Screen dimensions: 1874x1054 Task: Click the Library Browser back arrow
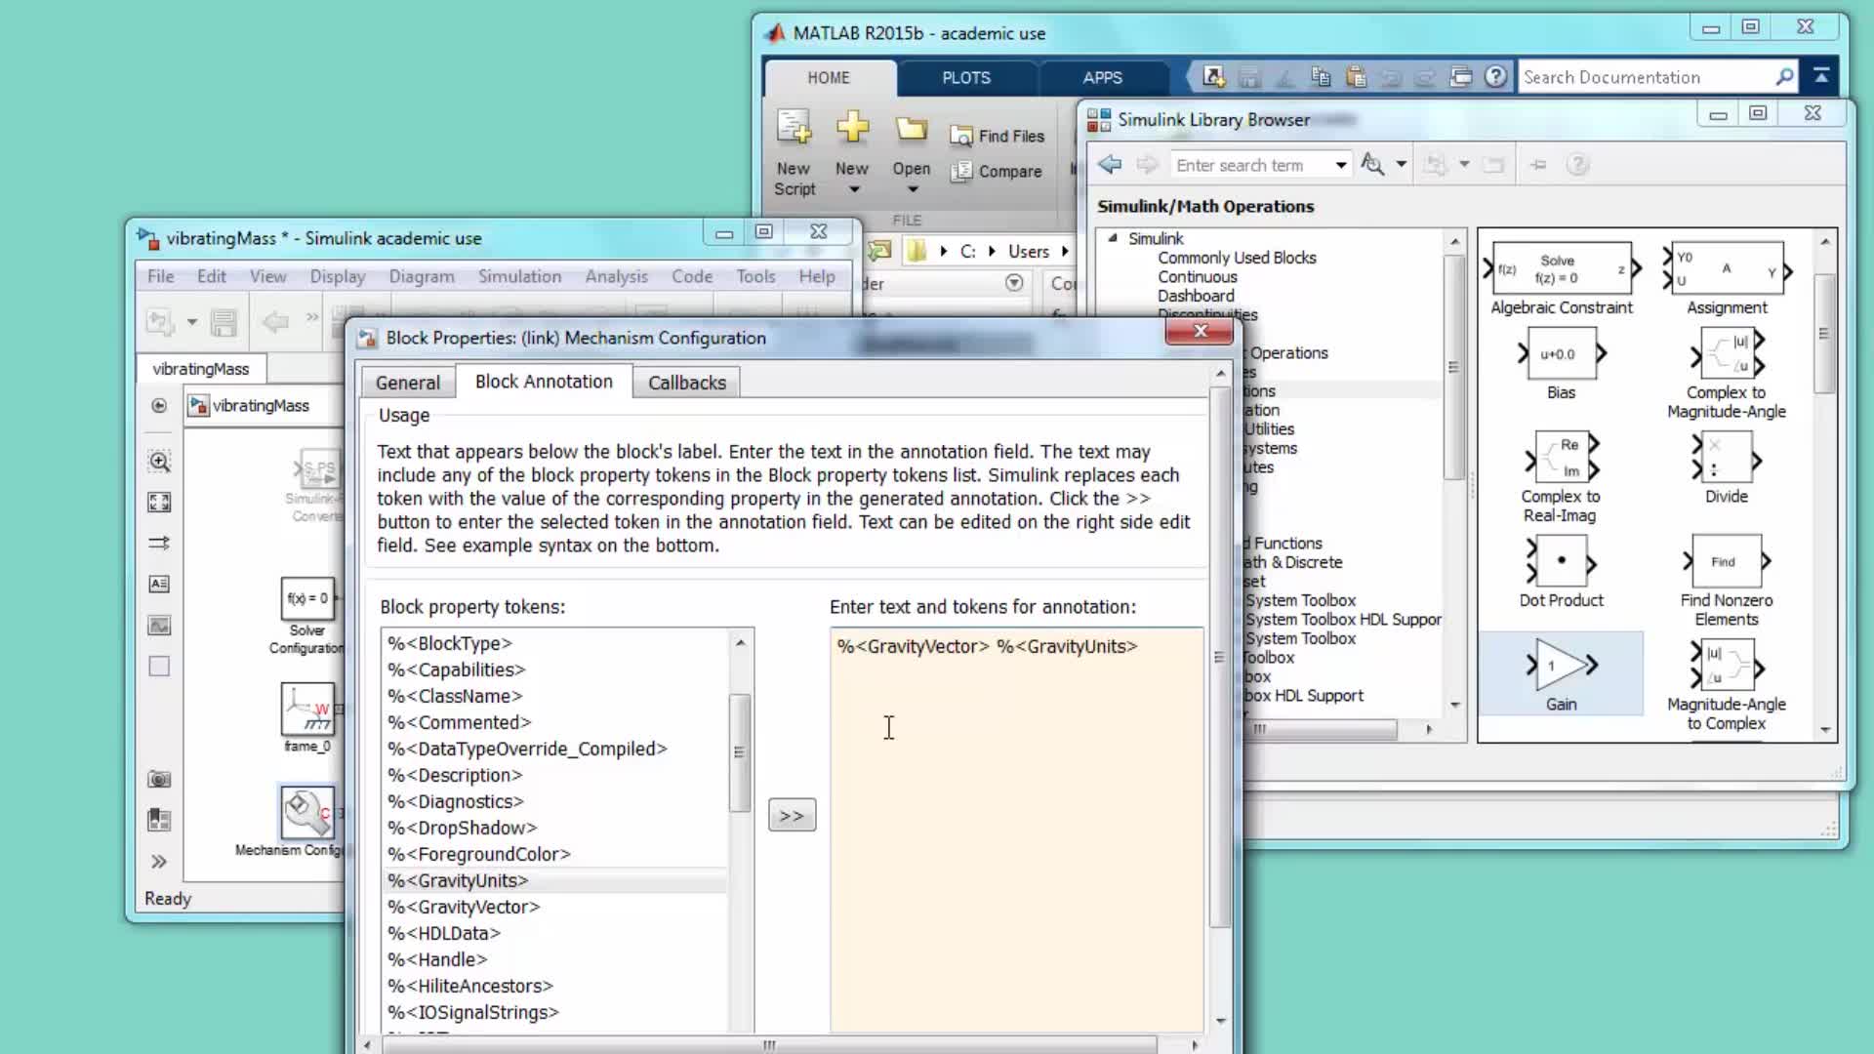click(x=1110, y=164)
